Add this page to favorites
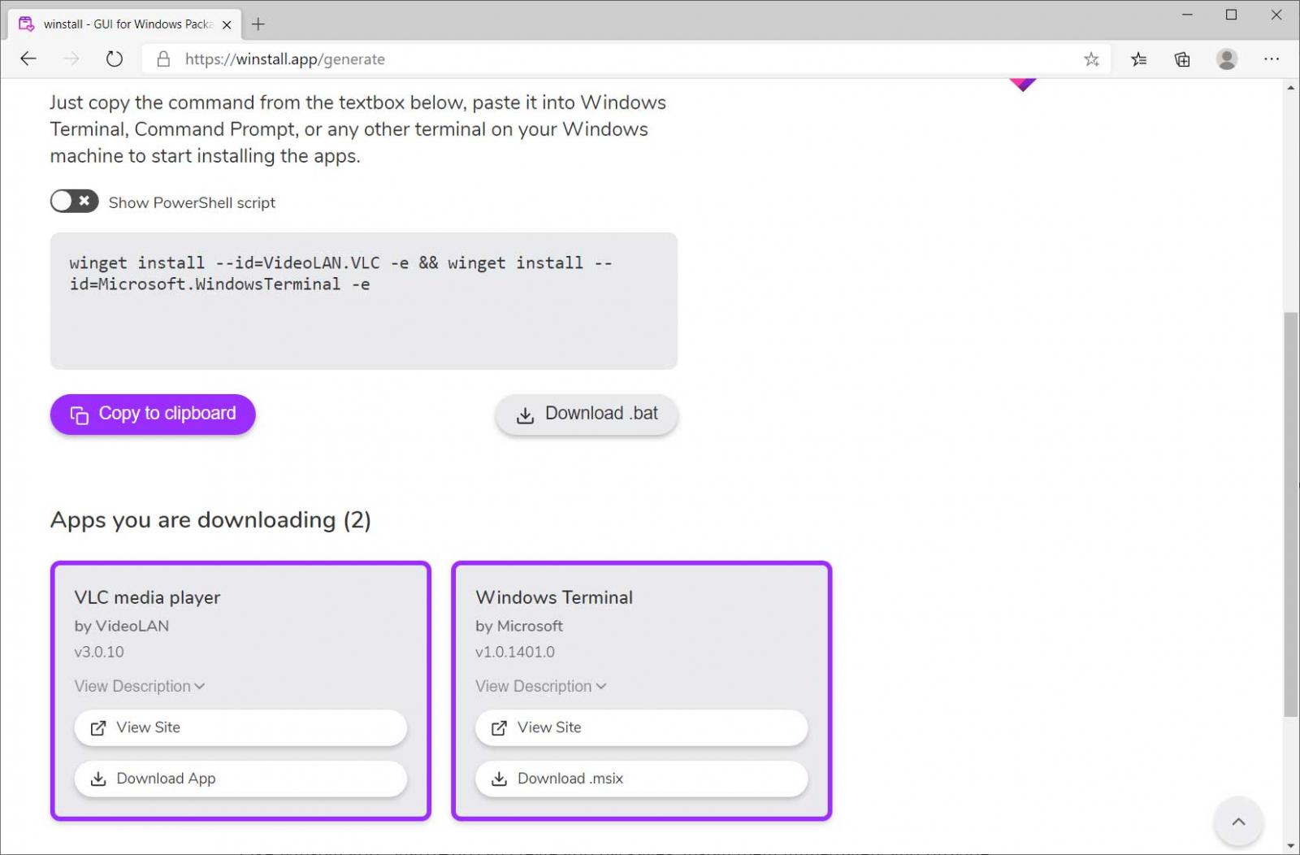This screenshot has width=1300, height=855. 1091,59
